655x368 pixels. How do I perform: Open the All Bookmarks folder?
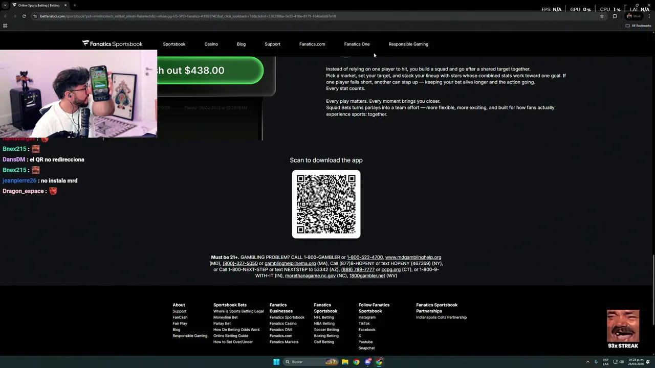click(x=639, y=26)
